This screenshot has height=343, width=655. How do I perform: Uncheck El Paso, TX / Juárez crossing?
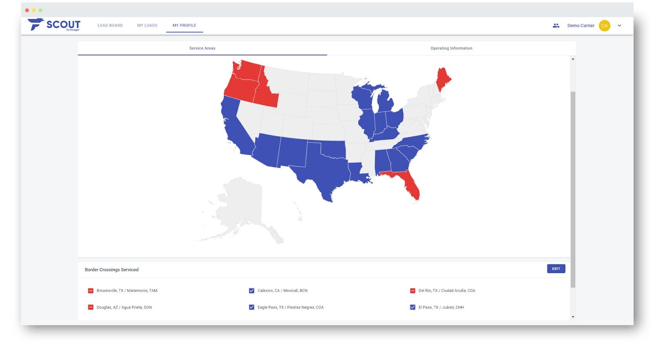[413, 307]
